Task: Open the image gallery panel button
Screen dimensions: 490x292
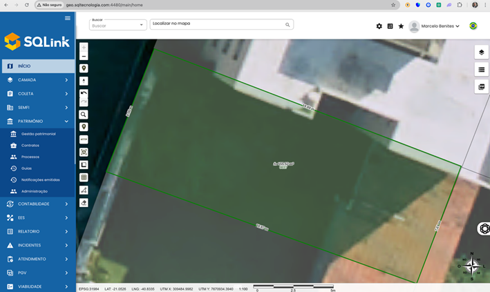Action: pyautogui.click(x=482, y=87)
